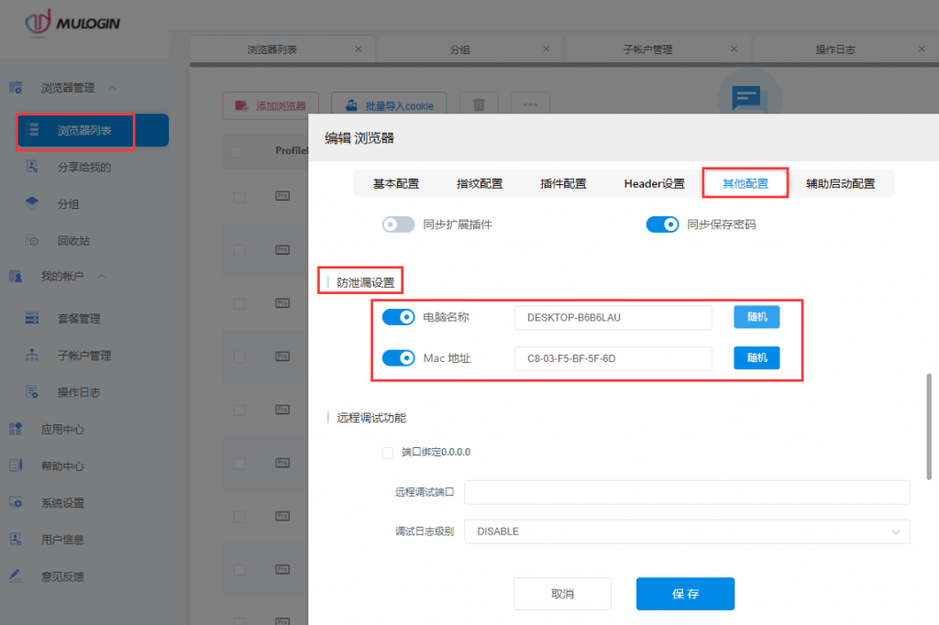Switch to 指纹配置 tab

click(480, 184)
